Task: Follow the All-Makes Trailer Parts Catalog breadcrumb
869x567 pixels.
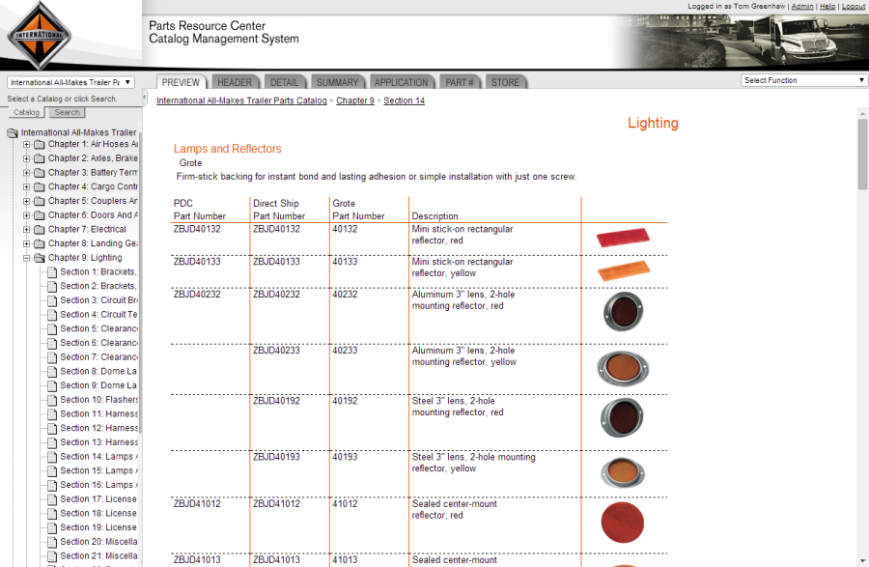Action: pos(241,100)
